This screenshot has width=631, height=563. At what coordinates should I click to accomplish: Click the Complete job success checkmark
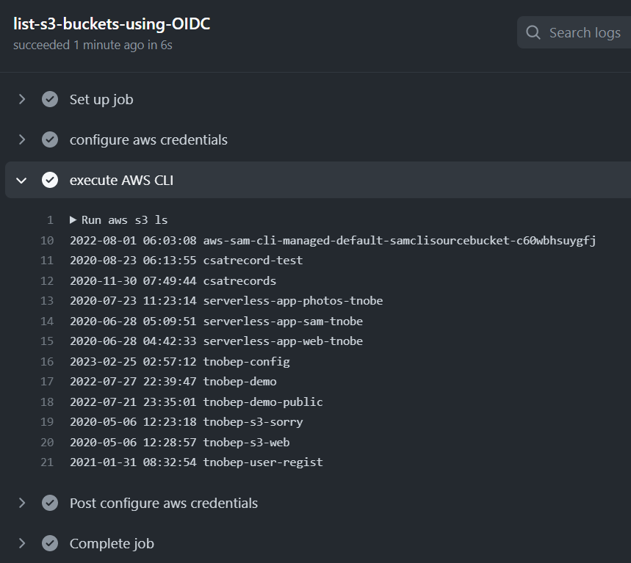pos(50,543)
